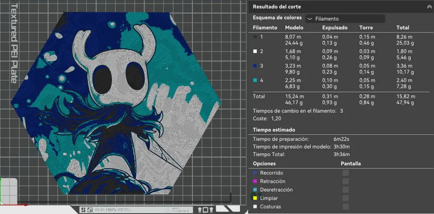Click the 8,26 m total value
The image size is (434, 214).
tap(404, 37)
